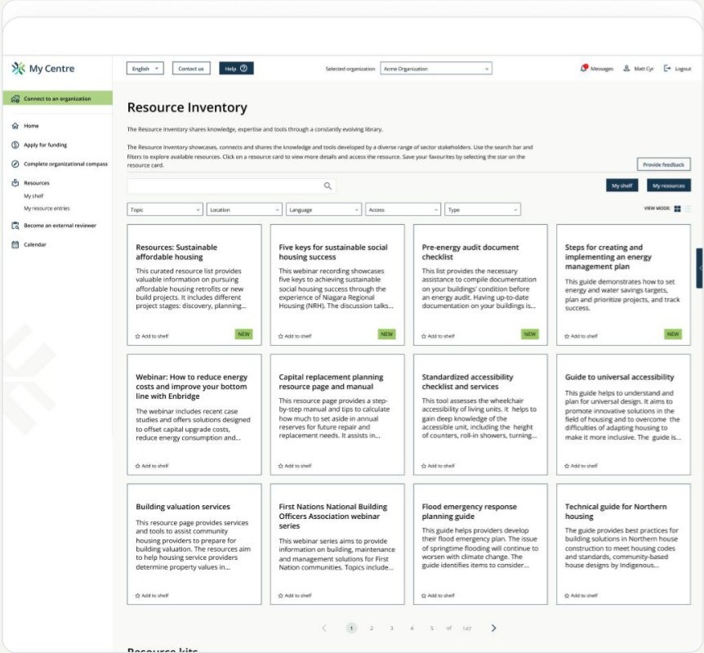Click the Connect to an organization button
Screen dimensions: 704x653
pyautogui.click(x=57, y=98)
